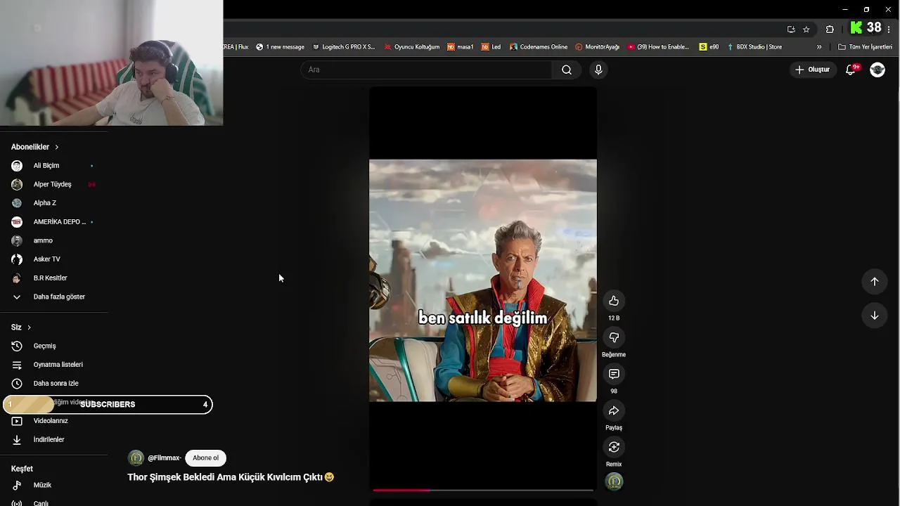This screenshot has width=900, height=506.
Task: Expand the Siz section chevron
Action: tap(29, 327)
